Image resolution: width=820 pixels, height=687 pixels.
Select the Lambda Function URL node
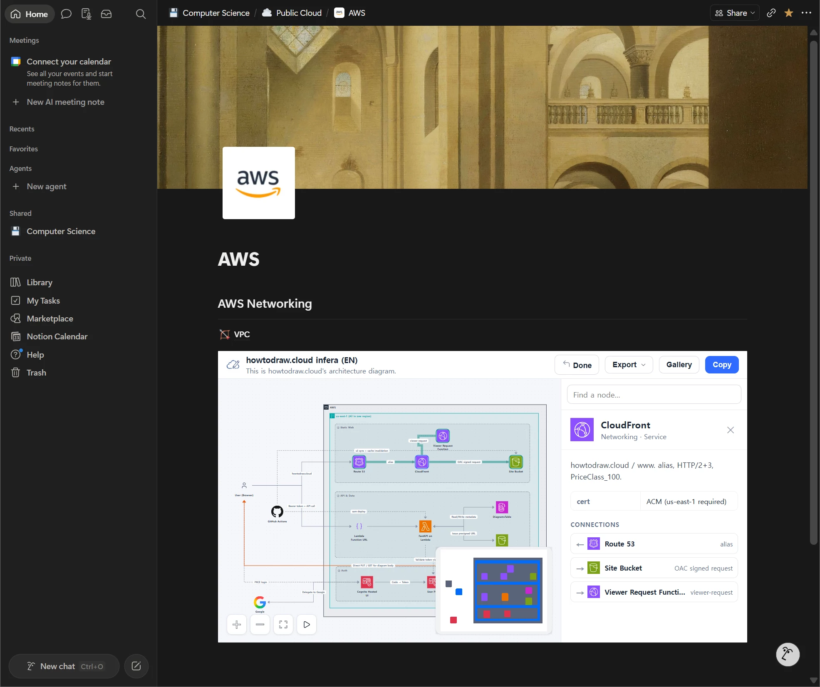(359, 526)
